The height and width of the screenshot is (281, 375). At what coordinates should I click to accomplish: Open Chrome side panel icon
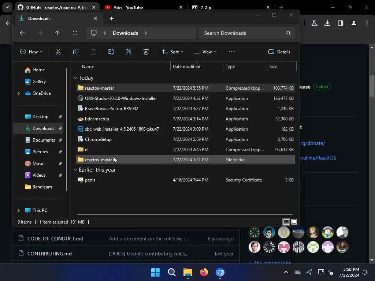[341, 23]
